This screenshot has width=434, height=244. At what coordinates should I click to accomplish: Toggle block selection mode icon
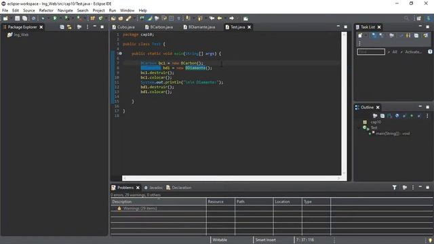point(171,18)
